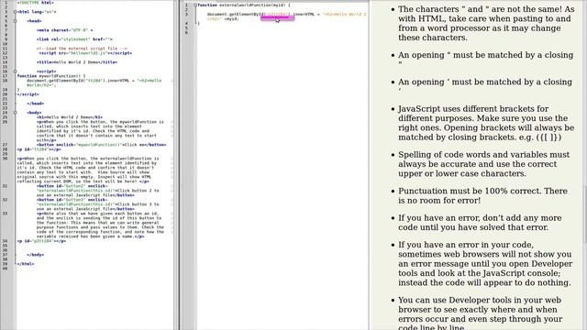Click bullet about characters not being the same
Viewport: 587px width, 330px height.
coord(486,23)
